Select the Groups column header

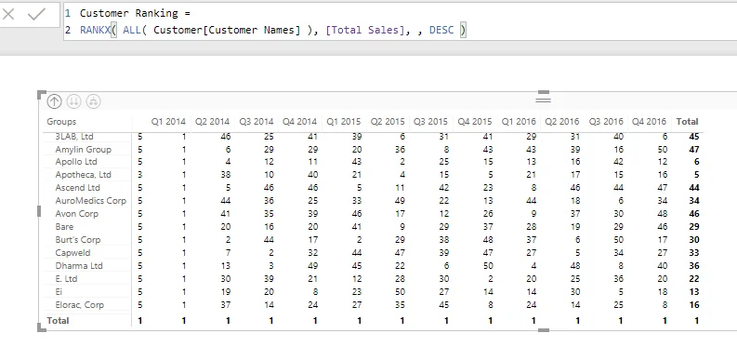tap(61, 122)
